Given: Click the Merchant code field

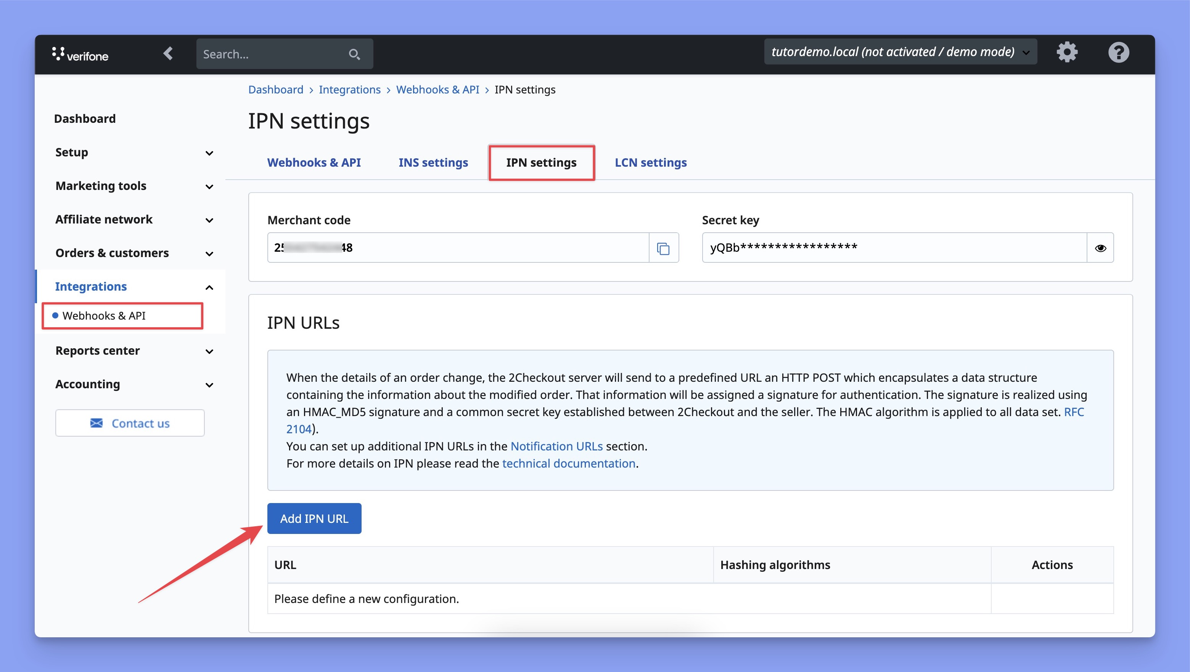Looking at the screenshot, I should pos(458,248).
